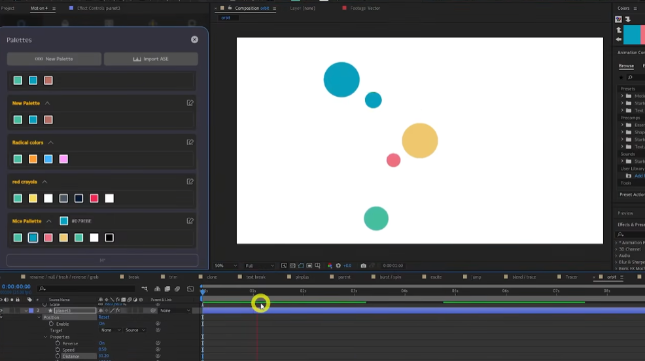This screenshot has height=361, width=645.
Task: Pick the orange swatch in Radical colors
Action: [x=33, y=159]
